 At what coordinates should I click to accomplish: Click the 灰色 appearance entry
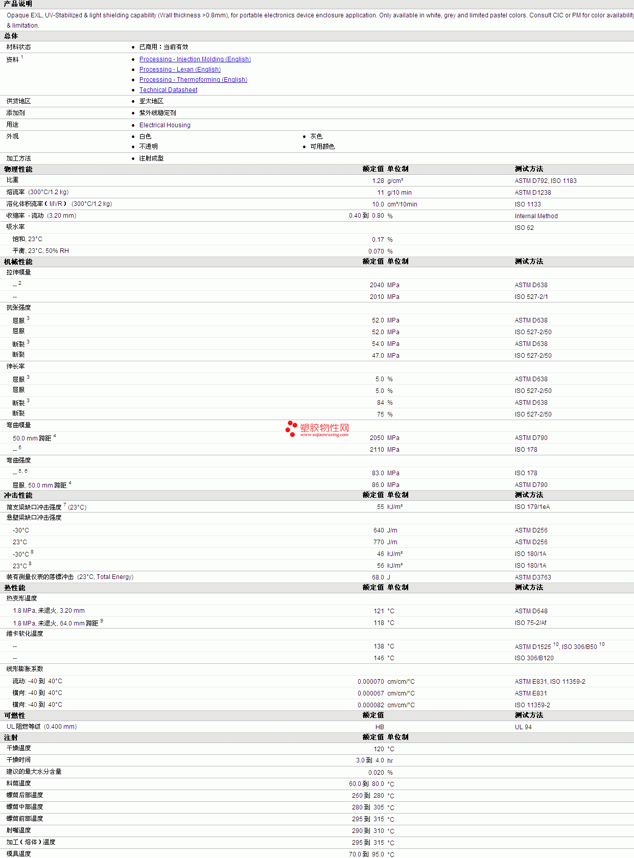(x=316, y=136)
